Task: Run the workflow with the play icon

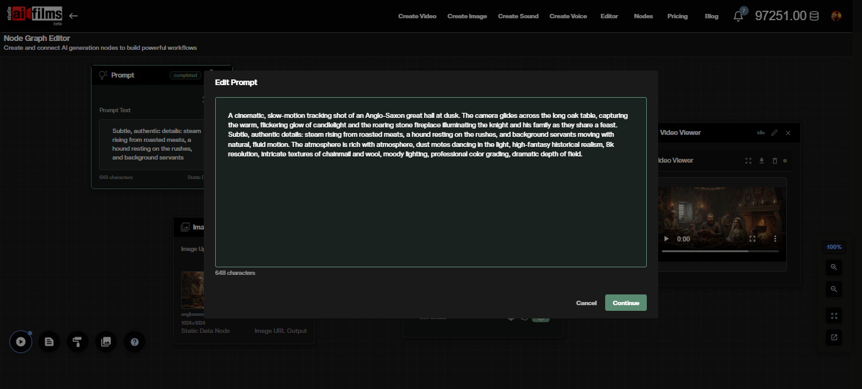Action: (x=21, y=341)
